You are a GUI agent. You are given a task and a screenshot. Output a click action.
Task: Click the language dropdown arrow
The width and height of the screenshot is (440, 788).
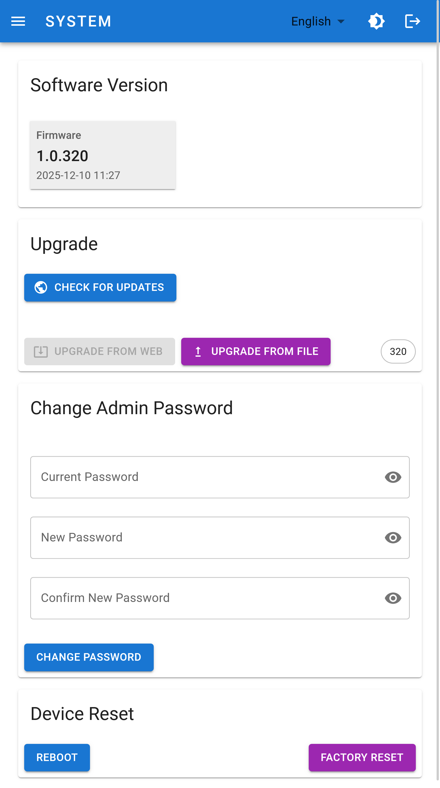[x=341, y=21]
